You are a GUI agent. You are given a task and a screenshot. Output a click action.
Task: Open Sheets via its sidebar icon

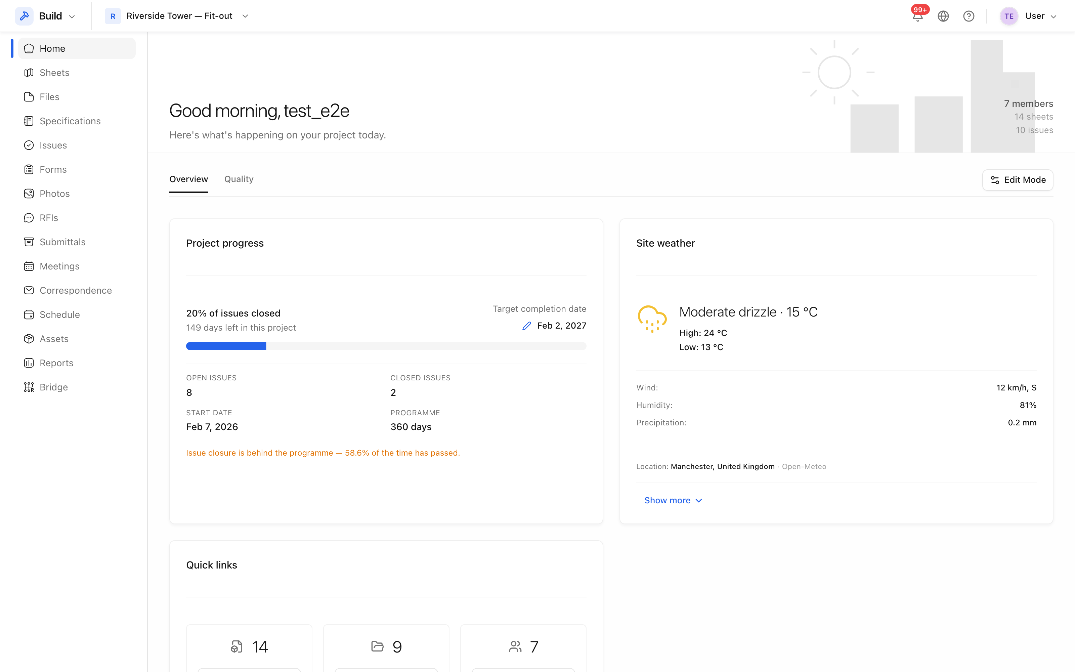coord(29,73)
